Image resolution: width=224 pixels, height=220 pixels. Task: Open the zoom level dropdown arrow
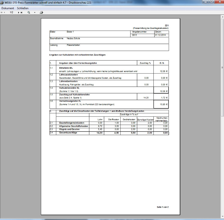pos(35,12)
